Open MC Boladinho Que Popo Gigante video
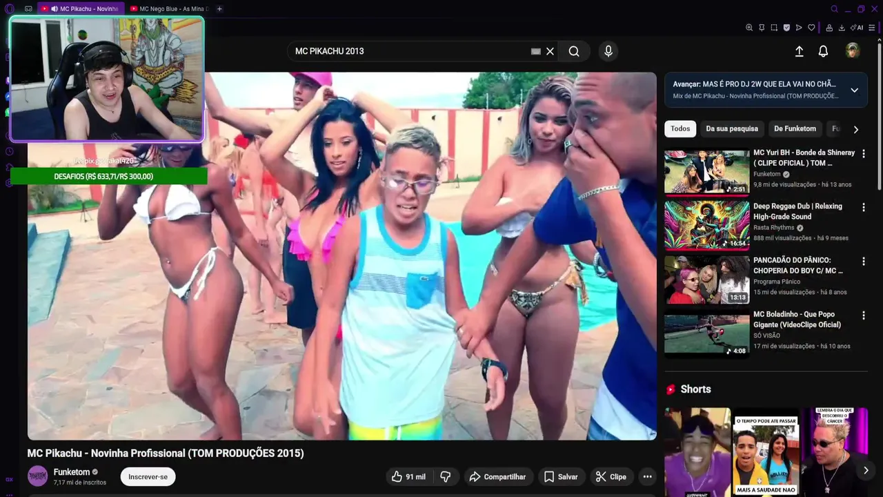Screen dimensions: 883x497 (x=706, y=333)
